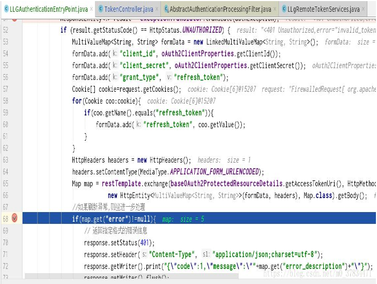The image size is (377, 284).
Task: Click the class icon on the LLgRemoteTokenServices.java tab
Action: coord(284,9)
